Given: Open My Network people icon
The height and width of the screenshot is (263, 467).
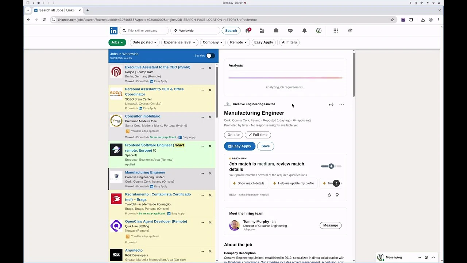Looking at the screenshot, I should click(x=262, y=31).
